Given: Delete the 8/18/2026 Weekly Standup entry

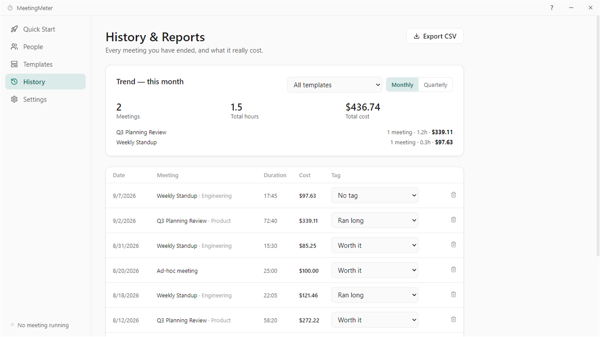Looking at the screenshot, I should point(453,294).
